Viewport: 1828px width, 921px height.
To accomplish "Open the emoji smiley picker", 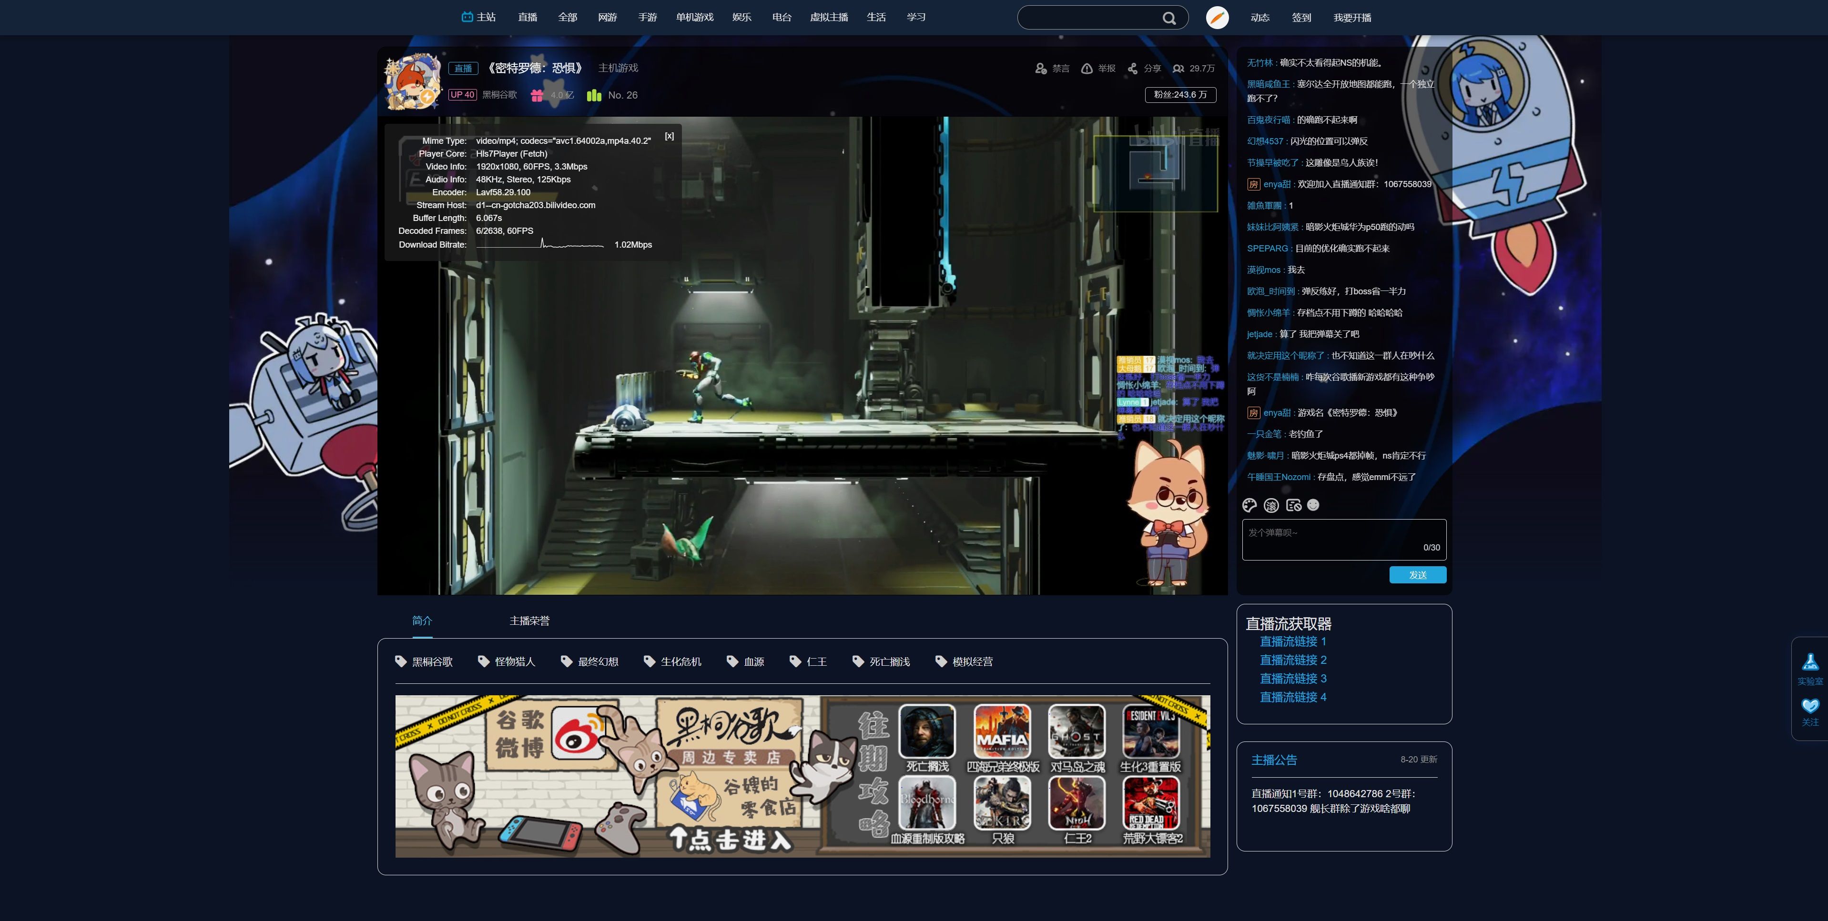I will (x=1313, y=505).
